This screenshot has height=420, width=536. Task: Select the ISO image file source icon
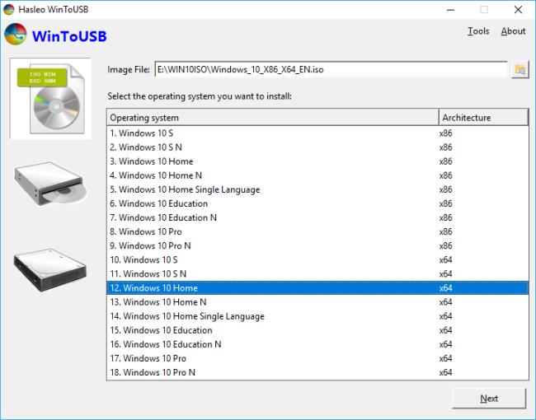point(50,98)
